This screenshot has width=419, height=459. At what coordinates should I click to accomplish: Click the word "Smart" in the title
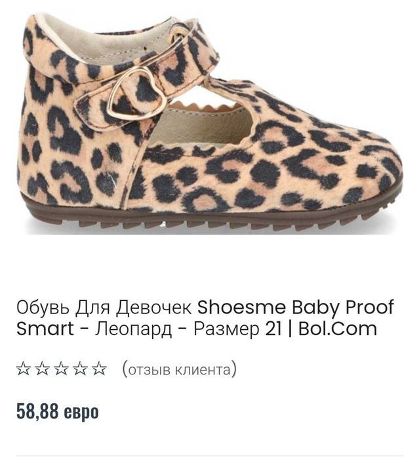point(45,329)
